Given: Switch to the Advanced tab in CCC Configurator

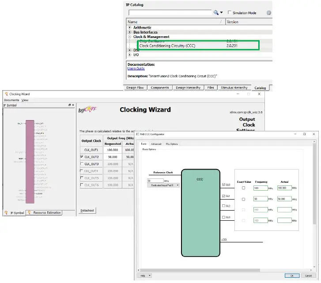Looking at the screenshot, I should pyautogui.click(x=156, y=144).
